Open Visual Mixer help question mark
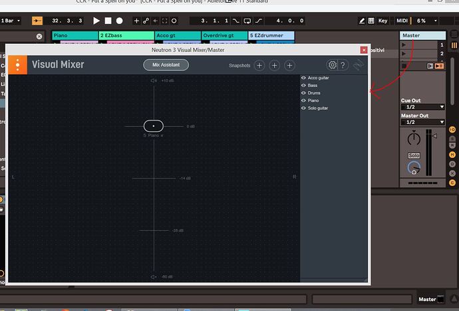The width and height of the screenshot is (459, 311). (x=343, y=65)
